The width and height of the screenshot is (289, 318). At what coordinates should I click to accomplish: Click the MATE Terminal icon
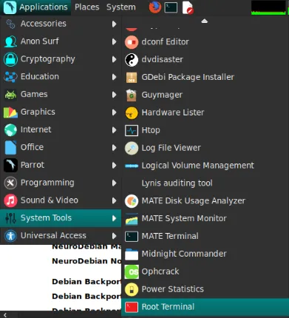point(132,237)
